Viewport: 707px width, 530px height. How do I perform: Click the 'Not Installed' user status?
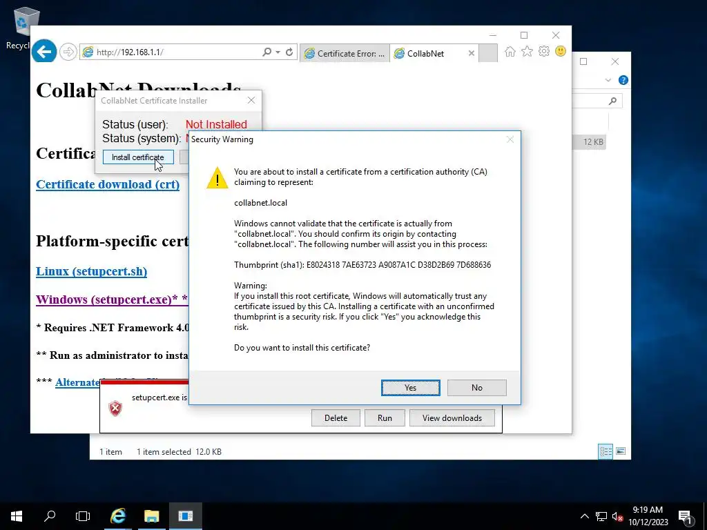tap(216, 124)
